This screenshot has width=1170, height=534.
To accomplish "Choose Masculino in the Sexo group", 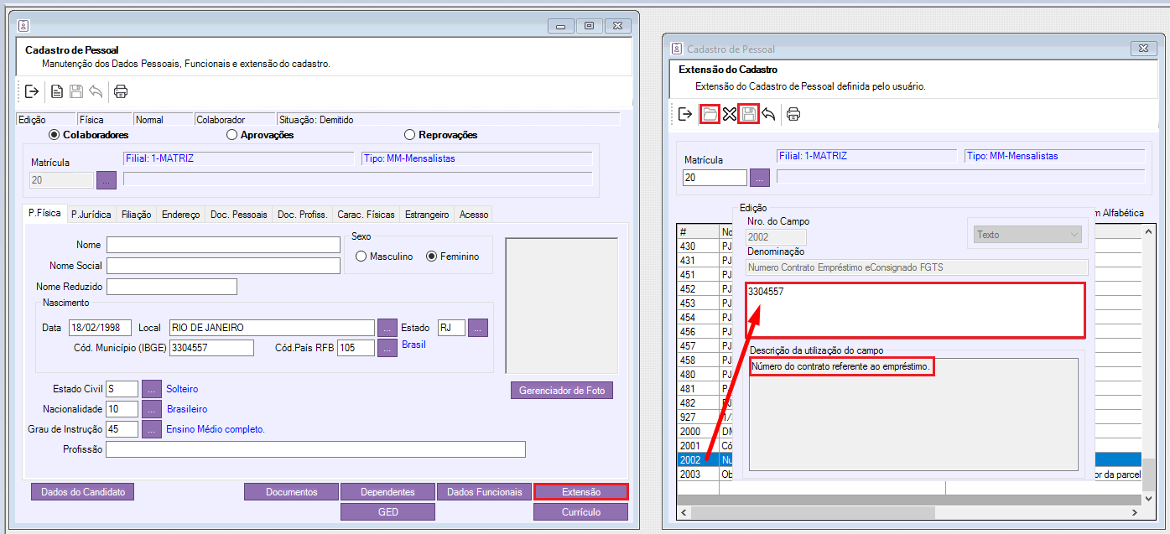I will tap(384, 257).
